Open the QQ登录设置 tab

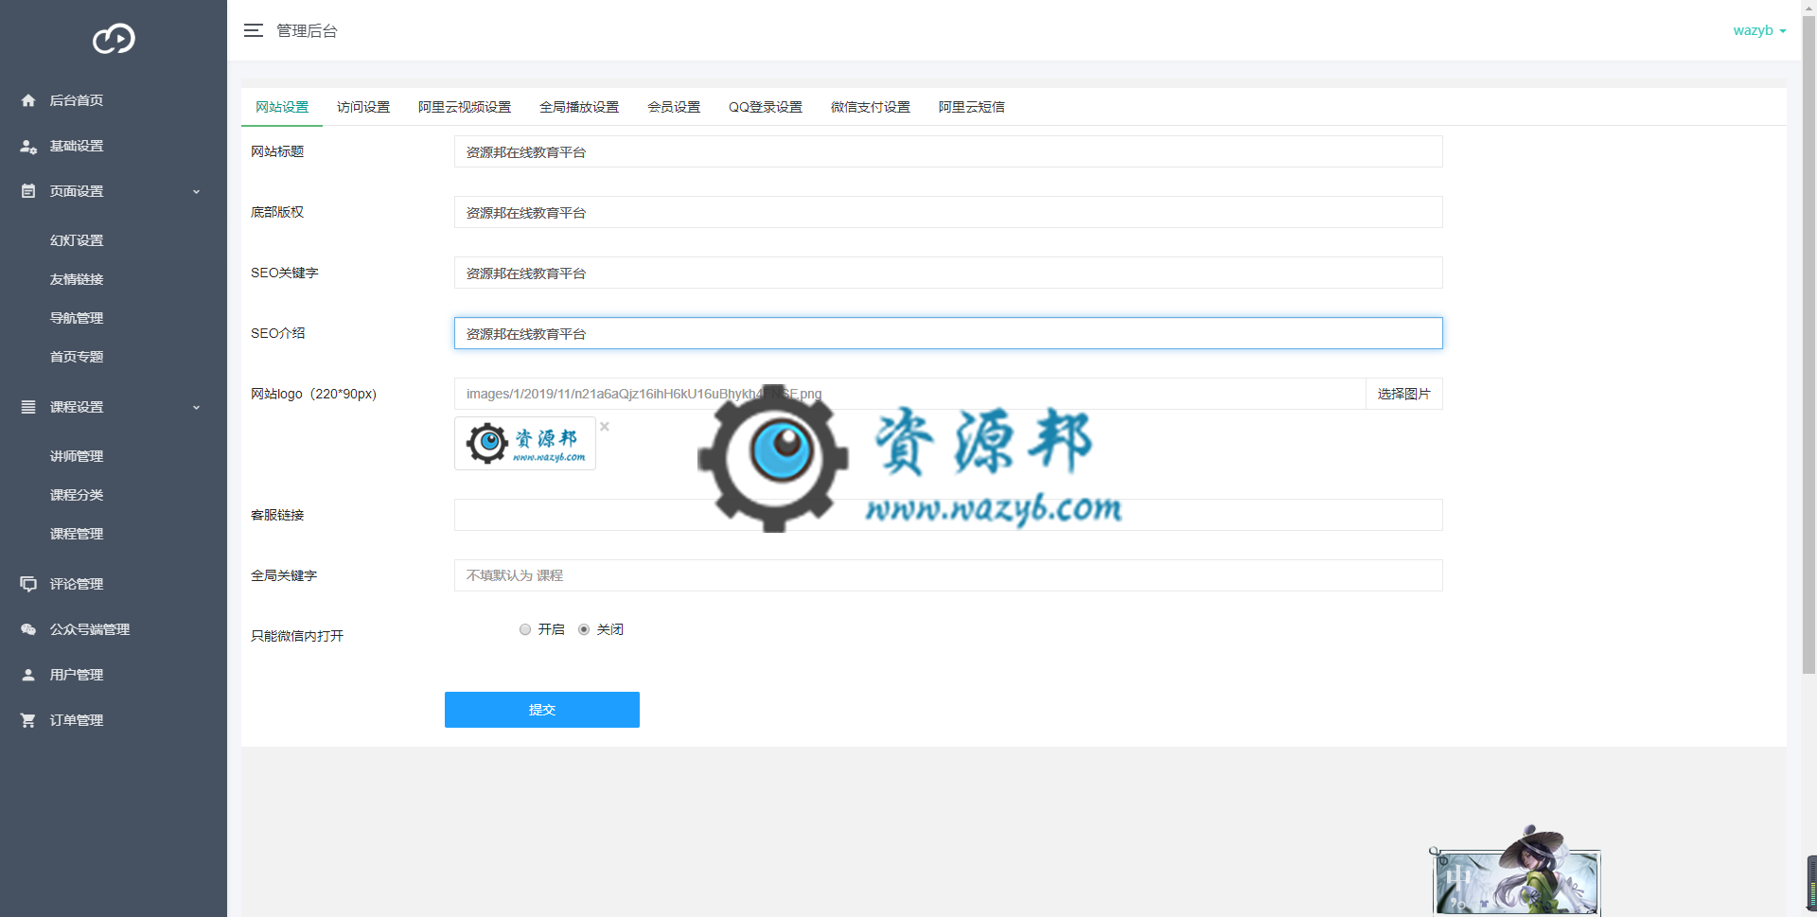pyautogui.click(x=766, y=107)
